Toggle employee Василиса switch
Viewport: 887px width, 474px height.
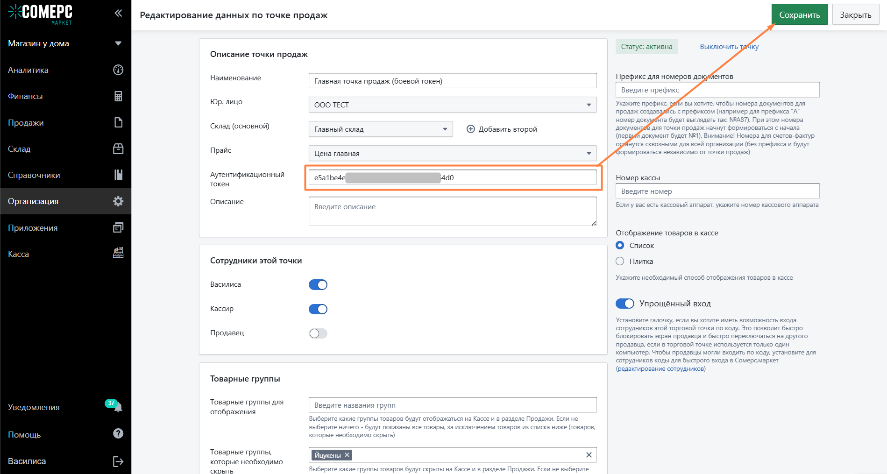coord(318,285)
